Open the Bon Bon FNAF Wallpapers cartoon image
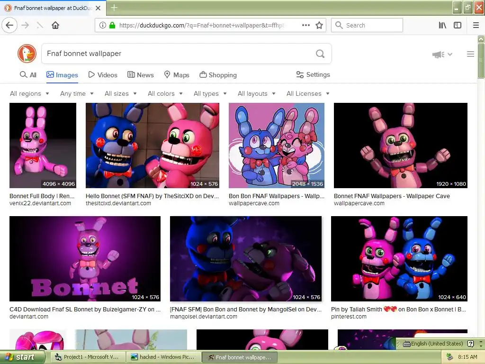Image resolution: width=485 pixels, height=364 pixels. click(x=277, y=146)
